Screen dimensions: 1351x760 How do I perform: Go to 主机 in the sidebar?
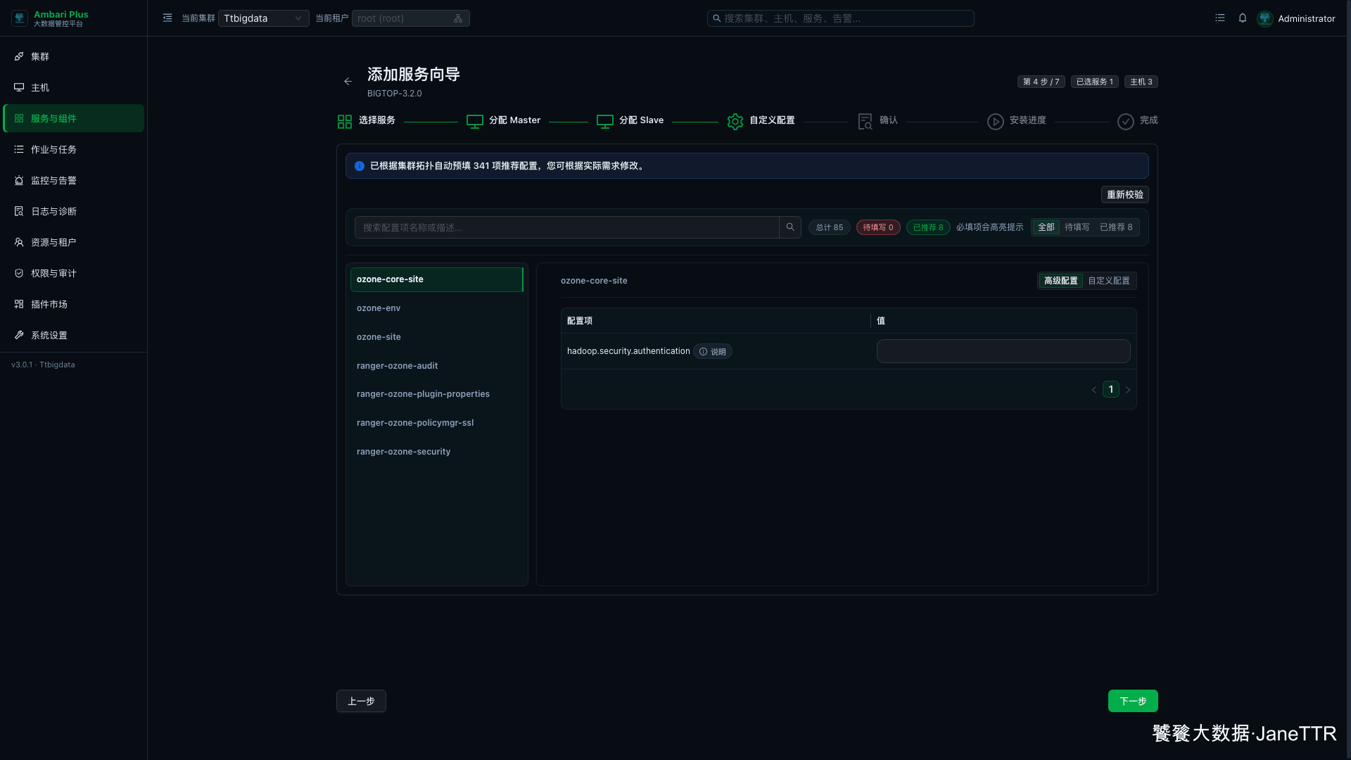(73, 87)
